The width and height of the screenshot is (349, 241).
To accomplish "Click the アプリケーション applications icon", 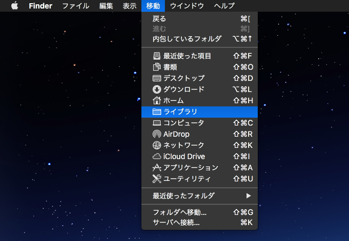I will (x=157, y=168).
